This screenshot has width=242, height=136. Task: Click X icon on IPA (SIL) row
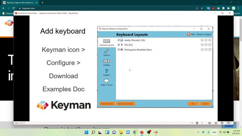[206, 45]
